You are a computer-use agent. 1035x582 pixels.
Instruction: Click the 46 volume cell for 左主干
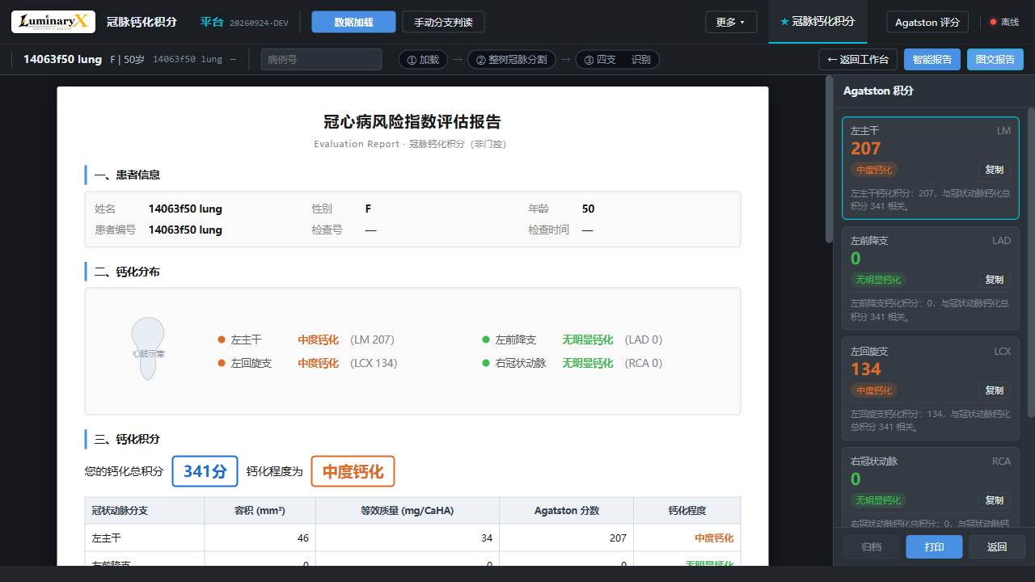click(260, 538)
